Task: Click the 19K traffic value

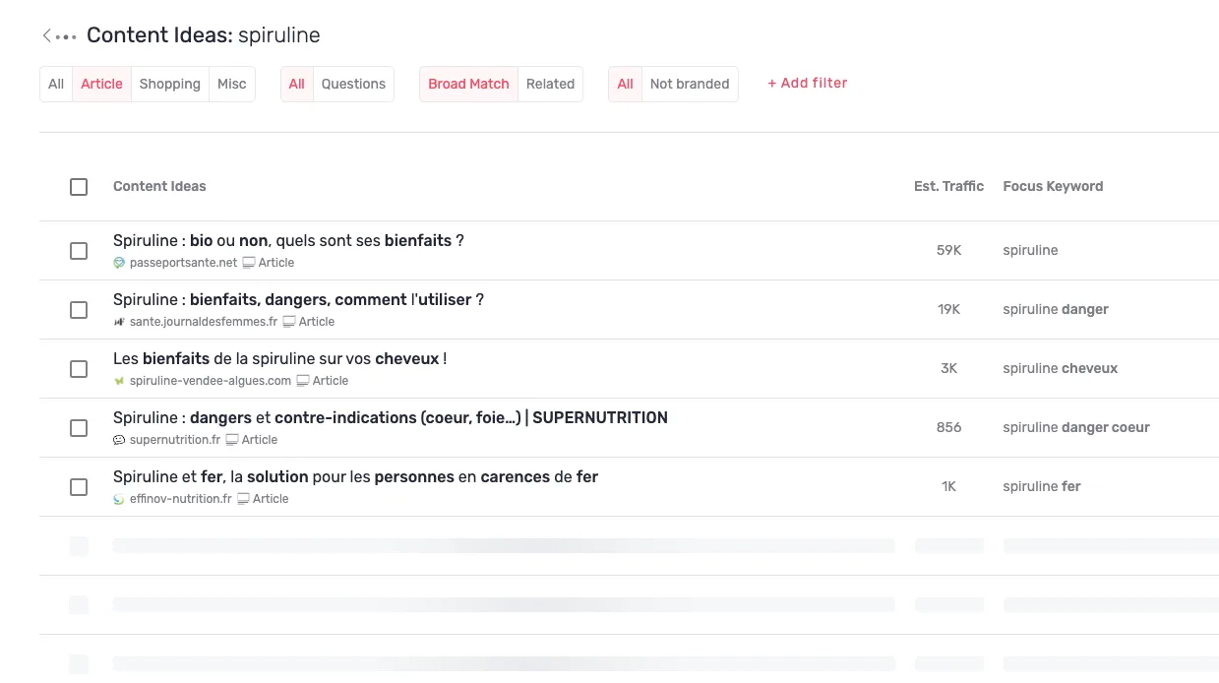Action: 948,310
